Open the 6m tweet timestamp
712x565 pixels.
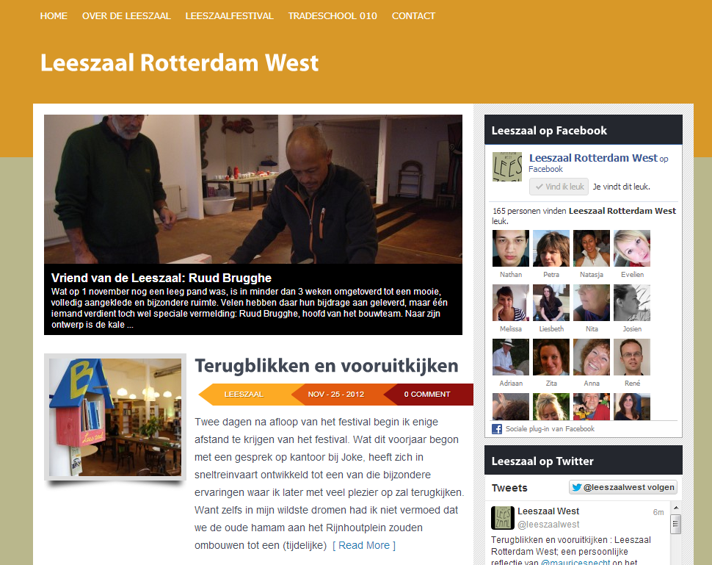tap(658, 512)
